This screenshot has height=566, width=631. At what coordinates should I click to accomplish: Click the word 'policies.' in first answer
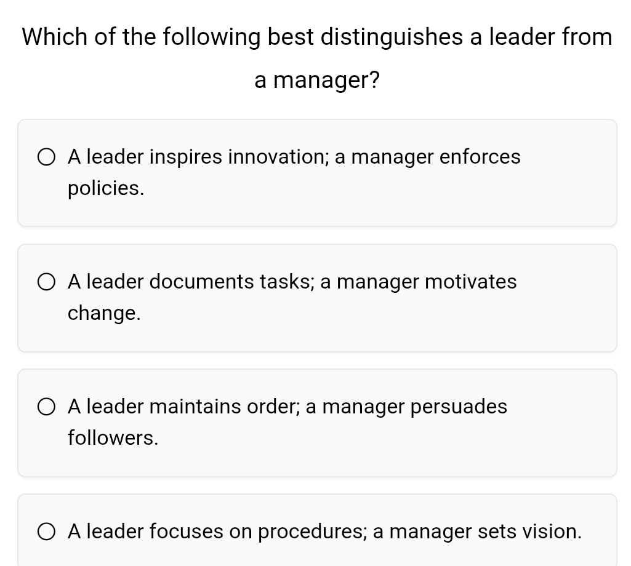pos(106,189)
